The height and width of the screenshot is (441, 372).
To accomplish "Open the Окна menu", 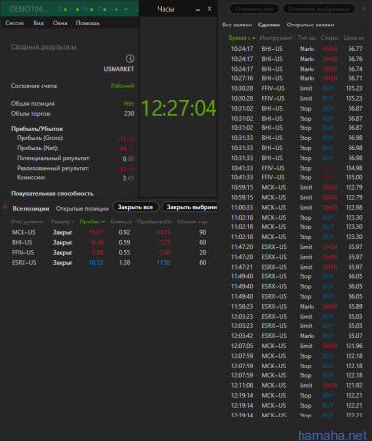I will (60, 23).
